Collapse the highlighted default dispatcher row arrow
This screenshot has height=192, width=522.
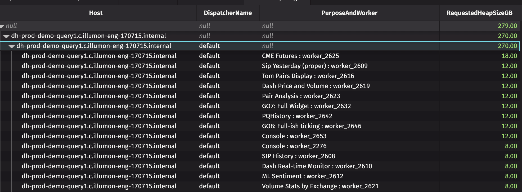11,46
